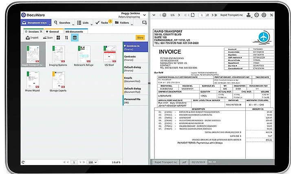This screenshot has height=174, width=291.
Task: Switch to the Invoices tray tab
Action: tap(32, 31)
